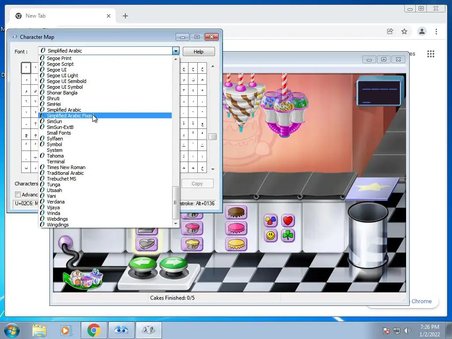Select Simplified Arabic Fixed font
Viewport: 452px width, 339px height.
pyautogui.click(x=105, y=116)
